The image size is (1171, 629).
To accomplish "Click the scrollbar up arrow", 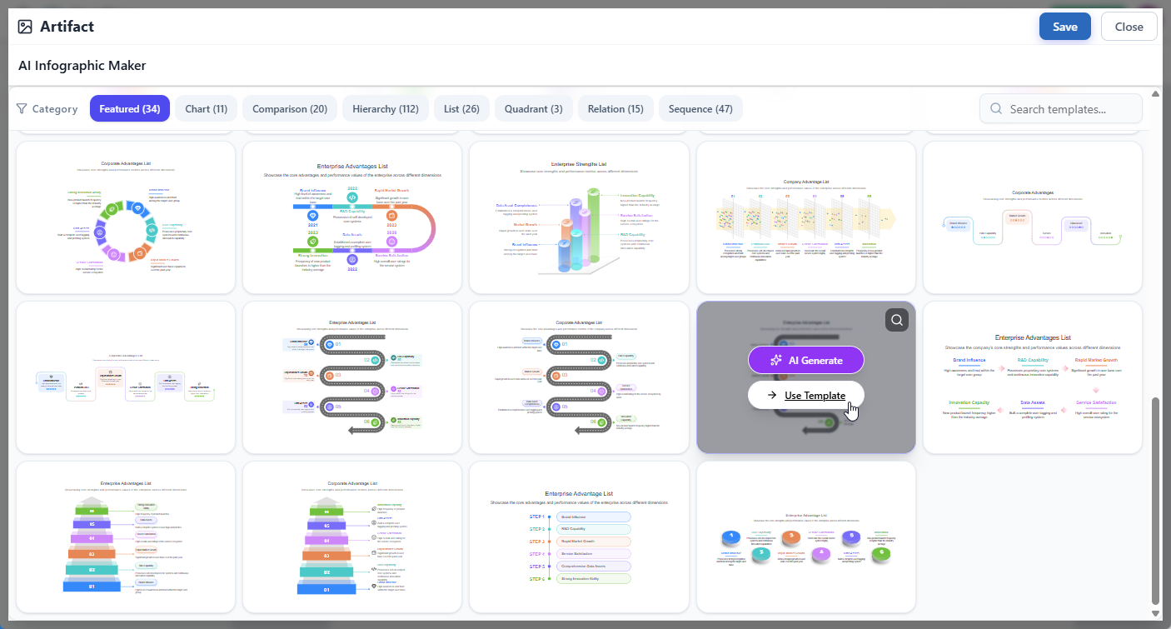I will click(1154, 93).
